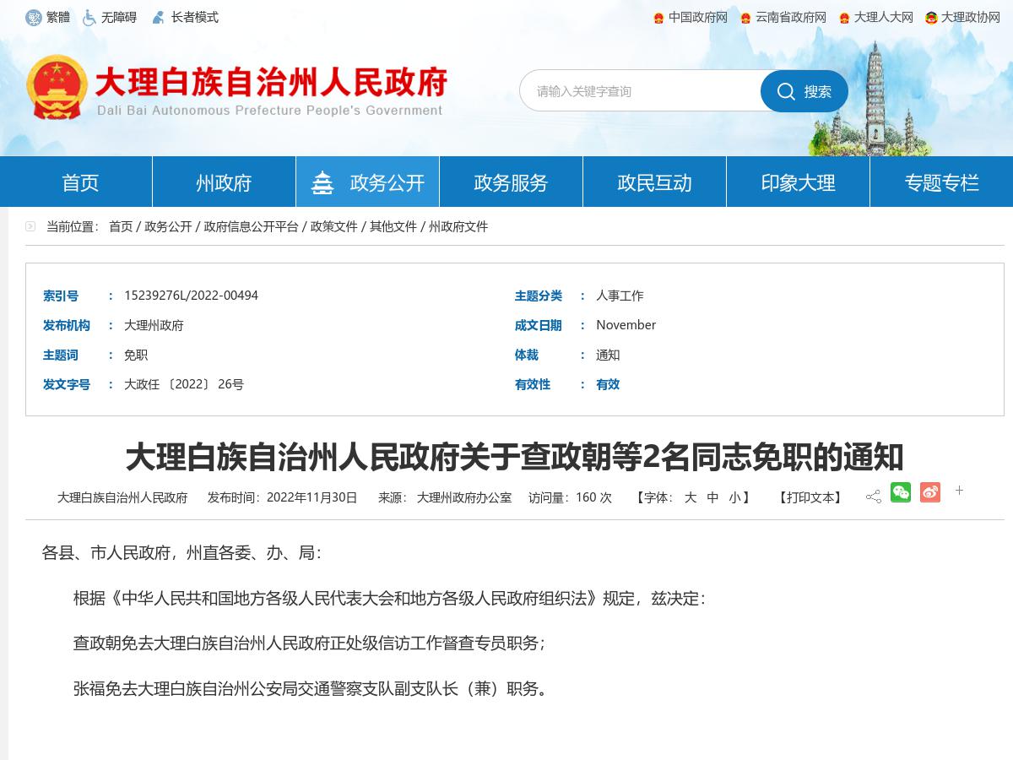Click the share network icon
The height and width of the screenshot is (760, 1013).
(872, 492)
